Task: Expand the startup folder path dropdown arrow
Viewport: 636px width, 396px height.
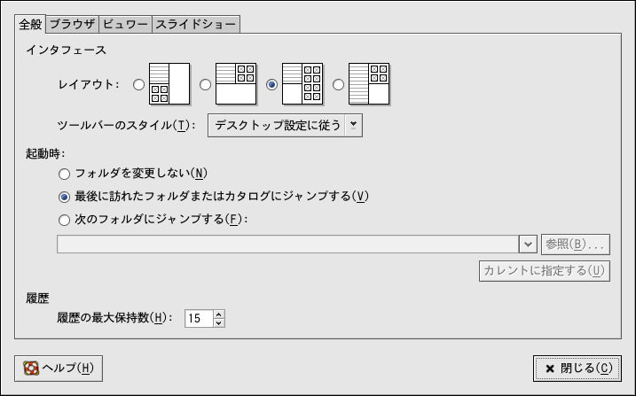Action: pyautogui.click(x=527, y=244)
